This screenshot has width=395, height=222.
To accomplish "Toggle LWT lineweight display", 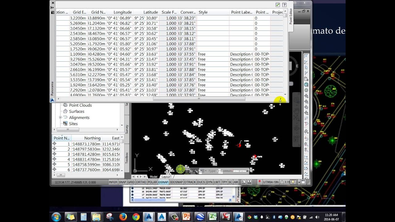I will (x=217, y=182).
